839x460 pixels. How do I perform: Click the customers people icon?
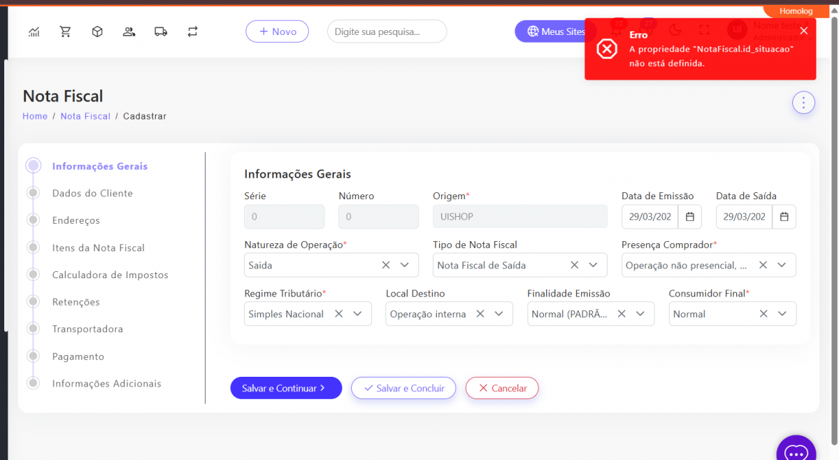(129, 31)
